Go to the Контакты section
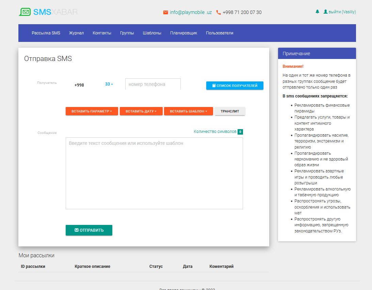This screenshot has height=290, width=372. point(102,33)
